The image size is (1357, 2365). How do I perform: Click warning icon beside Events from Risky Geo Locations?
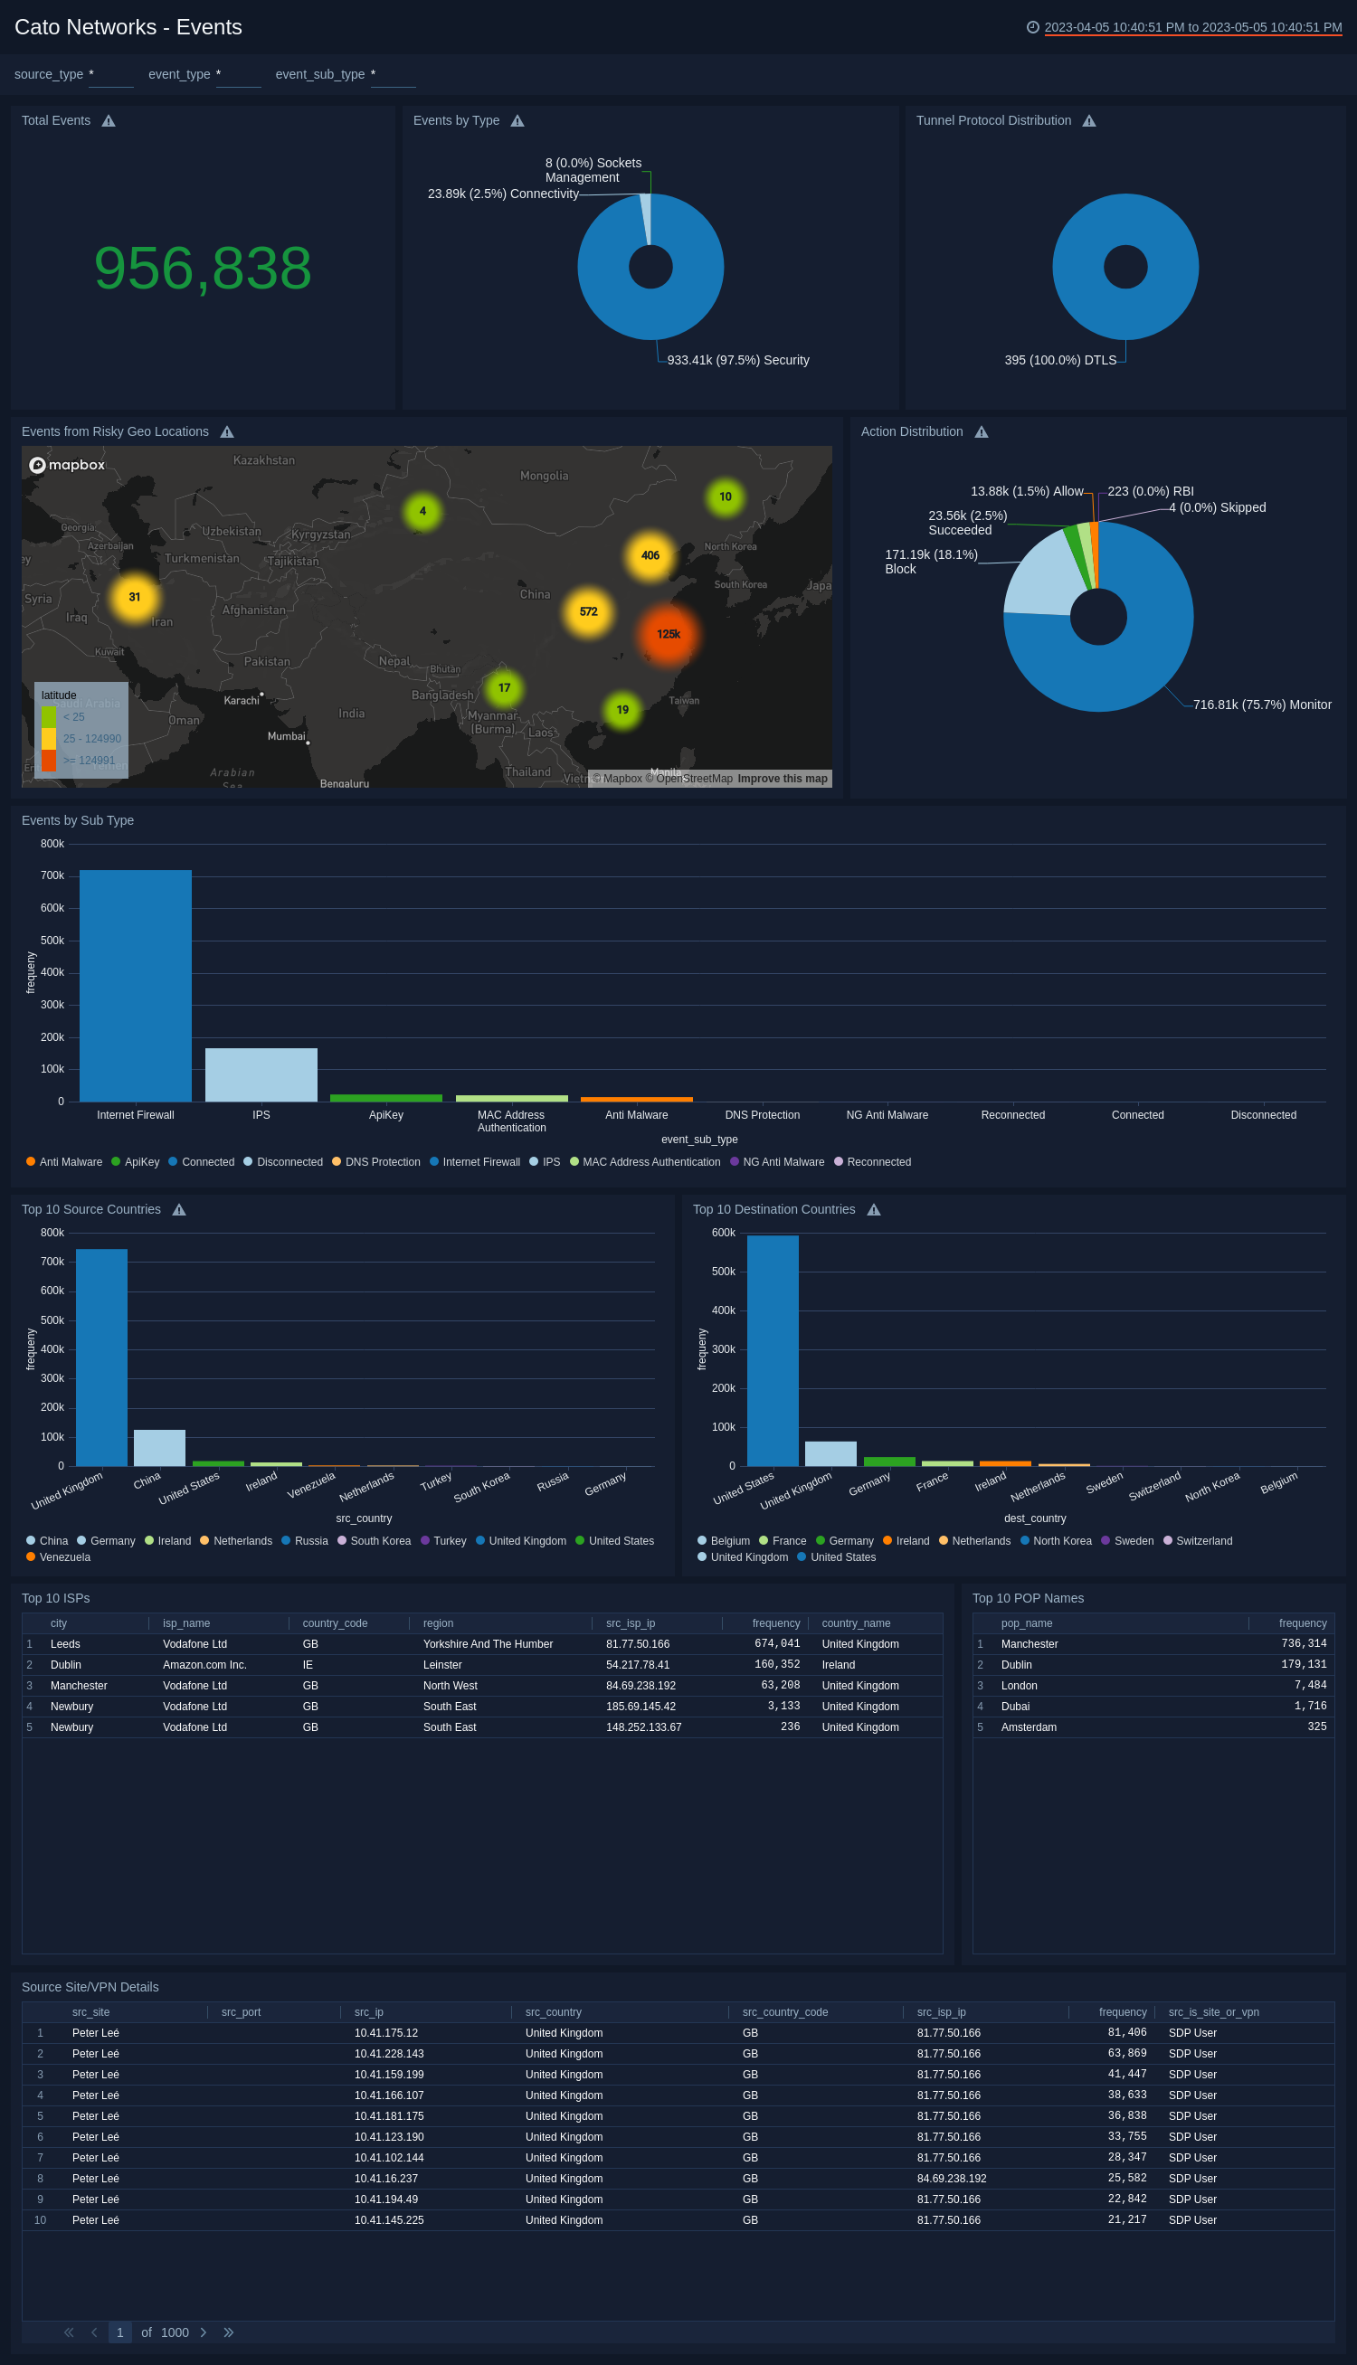(226, 432)
